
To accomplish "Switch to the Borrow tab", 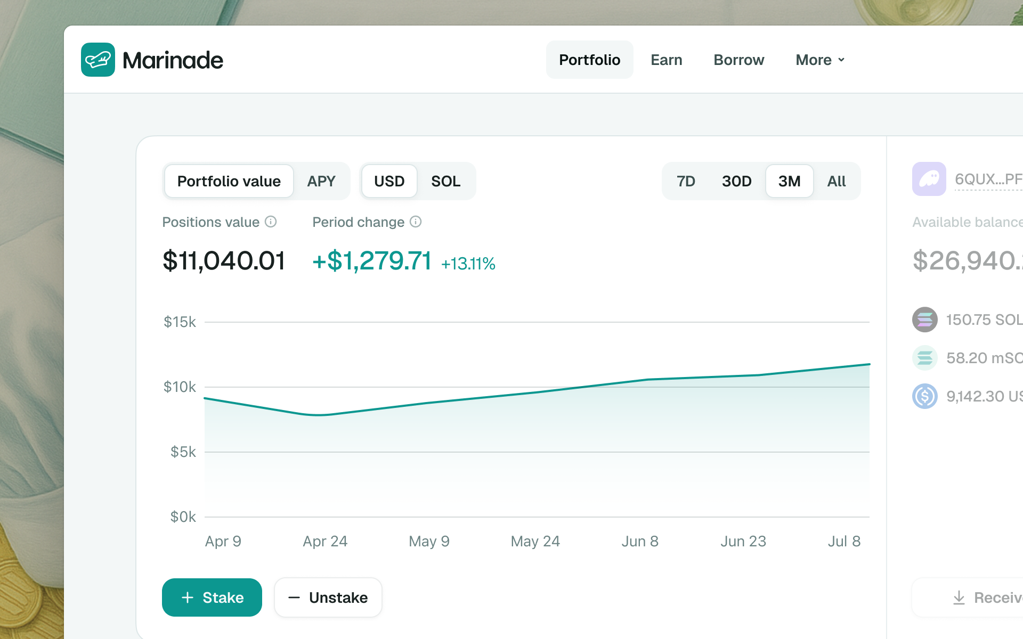I will [739, 60].
